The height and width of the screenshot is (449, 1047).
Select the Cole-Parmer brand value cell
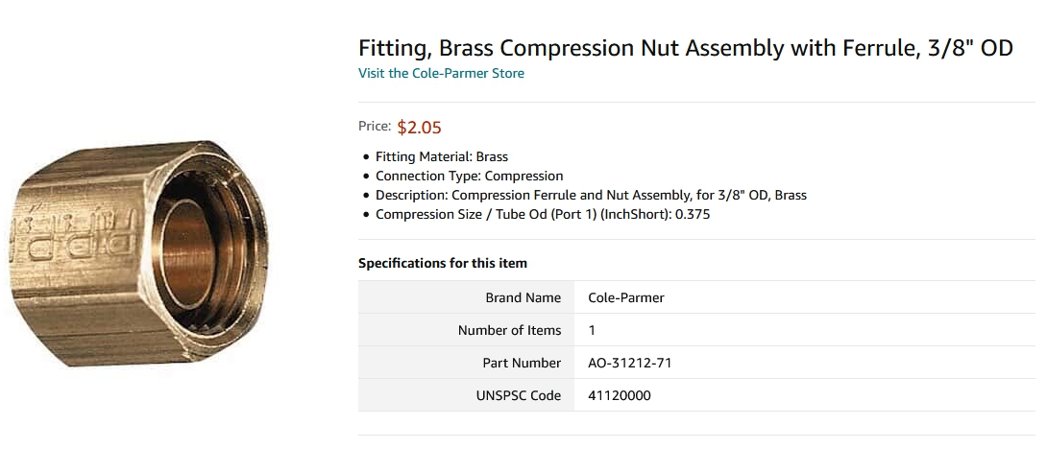[805, 297]
